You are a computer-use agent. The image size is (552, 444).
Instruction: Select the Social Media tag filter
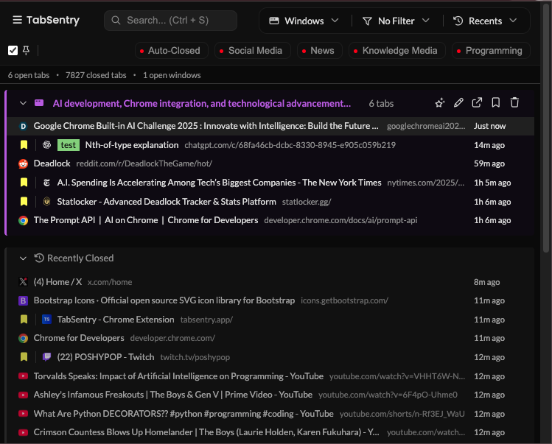252,51
